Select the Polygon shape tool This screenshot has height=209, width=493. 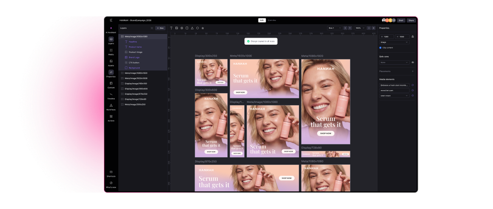197,28
